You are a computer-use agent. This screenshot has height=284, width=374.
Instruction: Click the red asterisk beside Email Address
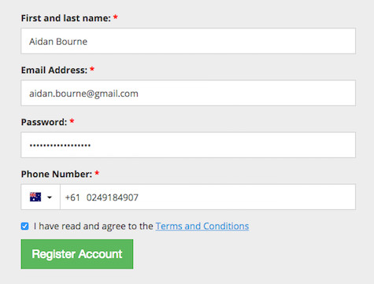click(92, 69)
